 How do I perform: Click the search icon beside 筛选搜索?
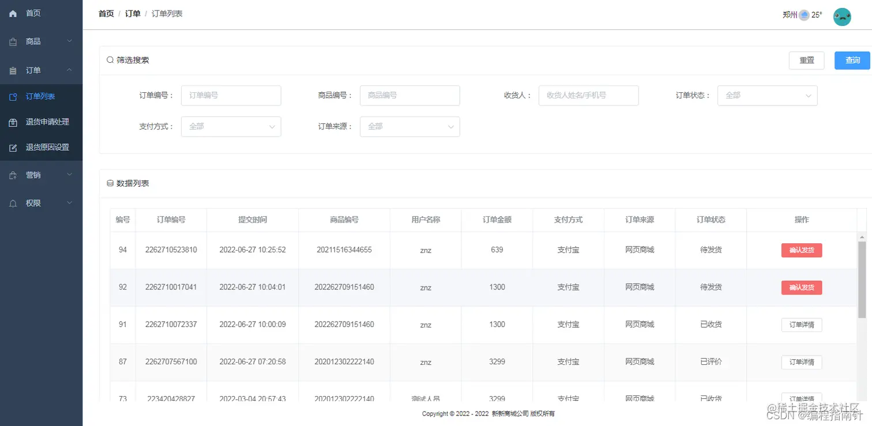110,60
